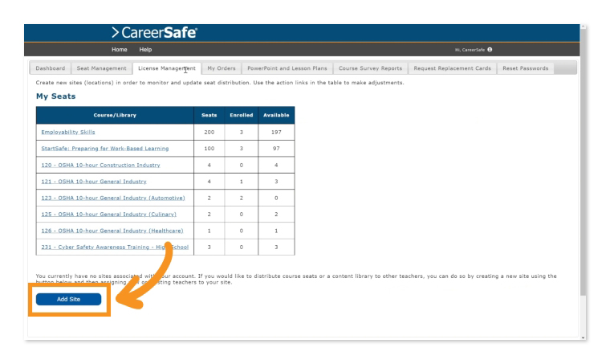Screen dimensions: 610x364
Task: Click the Hi, CareerSafe greeting text
Action: pyautogui.click(x=470, y=50)
